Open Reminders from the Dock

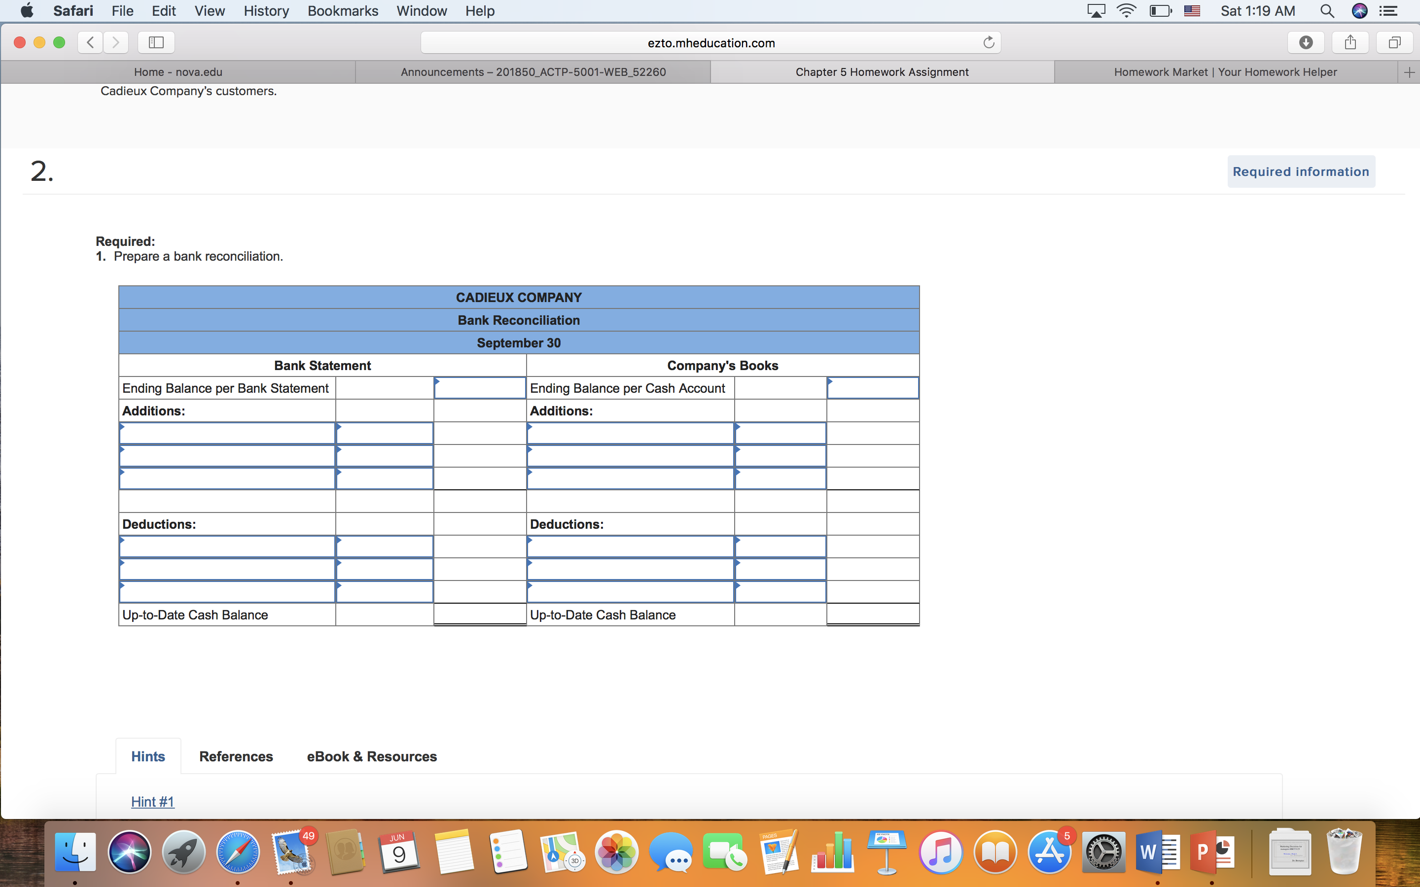pos(507,852)
